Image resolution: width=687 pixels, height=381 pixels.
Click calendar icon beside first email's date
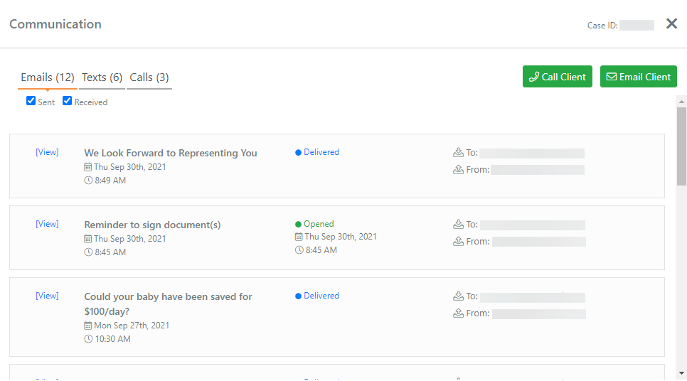click(x=88, y=167)
